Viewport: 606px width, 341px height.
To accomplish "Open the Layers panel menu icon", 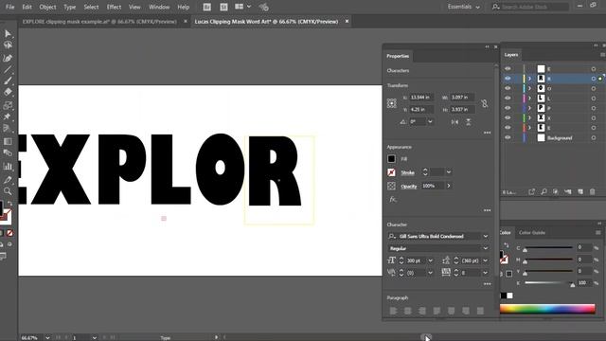I will pyautogui.click(x=602, y=55).
